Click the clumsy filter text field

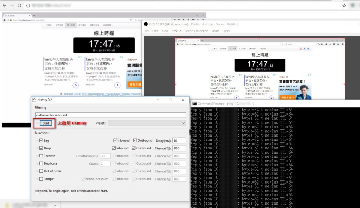[x=111, y=115]
